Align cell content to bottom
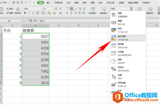 [75, 9]
